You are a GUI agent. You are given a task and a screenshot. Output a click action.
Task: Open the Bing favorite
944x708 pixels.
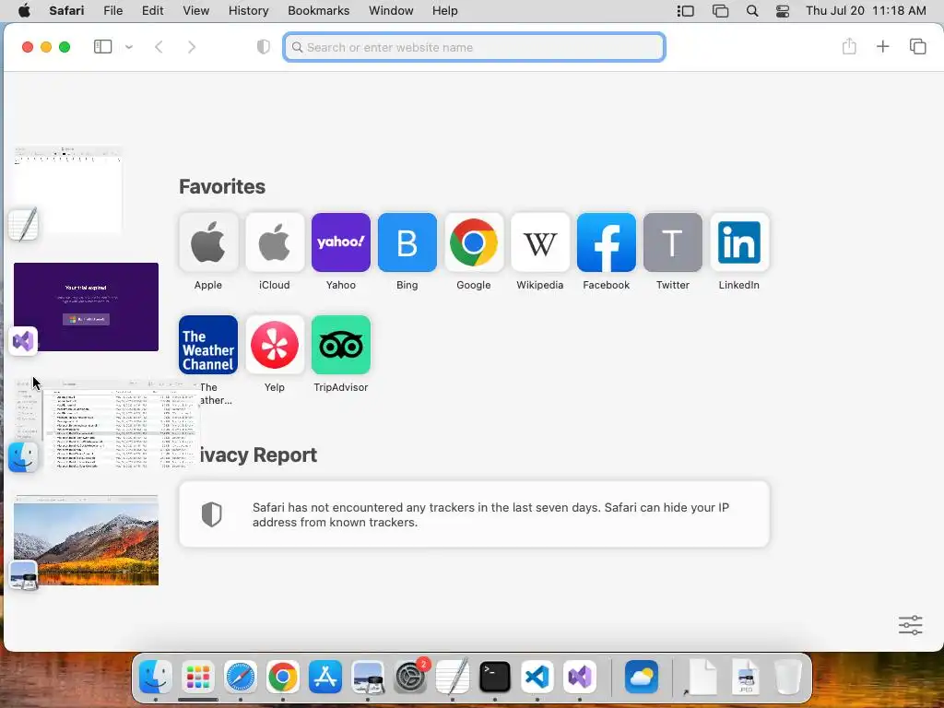pos(407,242)
